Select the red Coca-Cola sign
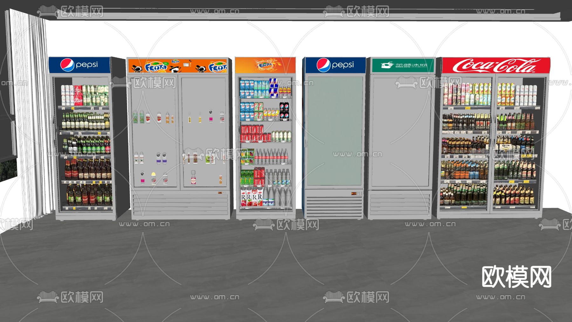 point(496,65)
